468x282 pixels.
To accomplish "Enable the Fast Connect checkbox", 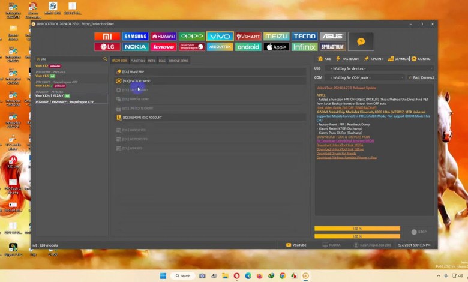I will (x=409, y=77).
